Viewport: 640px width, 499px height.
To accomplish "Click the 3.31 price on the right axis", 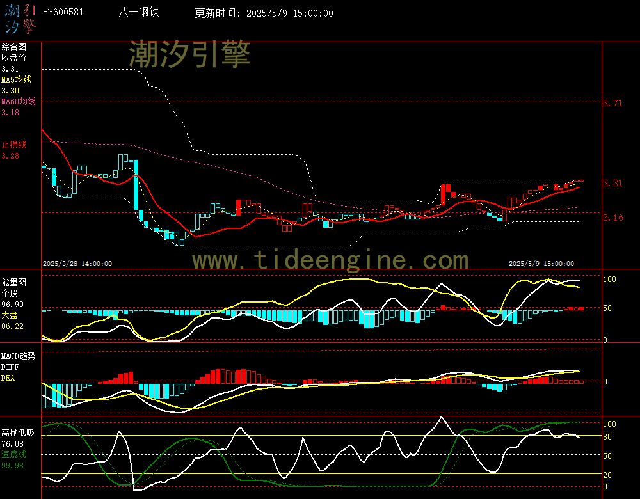I will point(612,183).
